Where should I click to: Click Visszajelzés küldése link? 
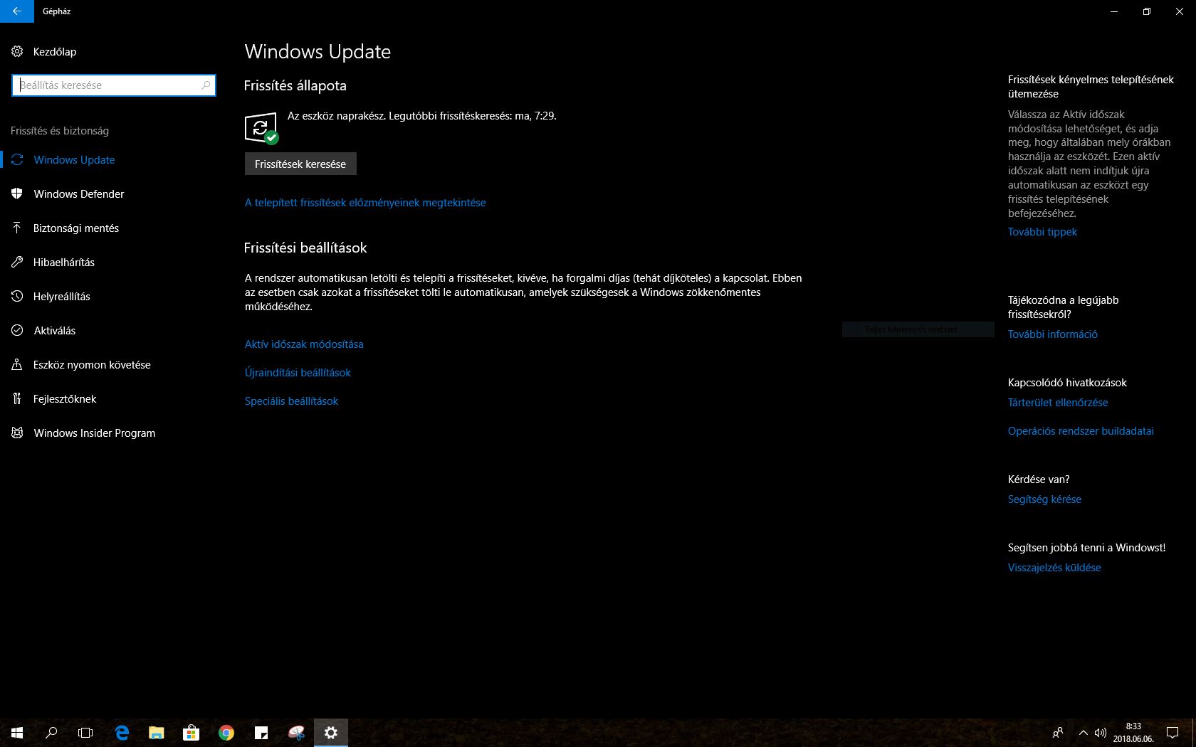pyautogui.click(x=1054, y=568)
